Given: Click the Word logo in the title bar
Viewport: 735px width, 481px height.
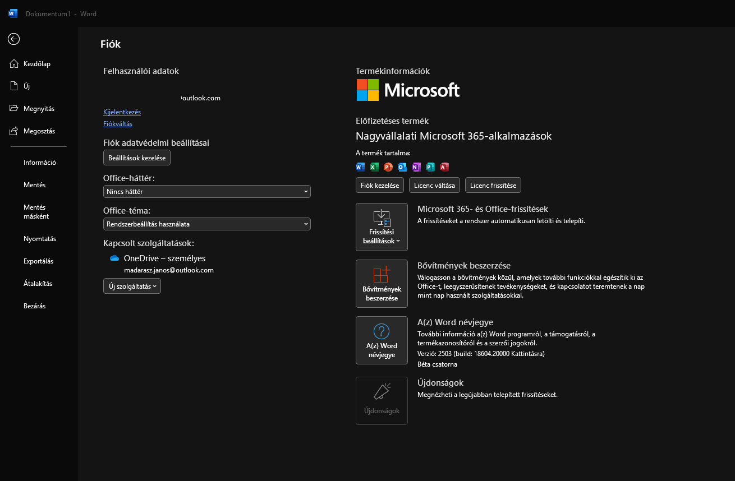Looking at the screenshot, I should tap(13, 13).
